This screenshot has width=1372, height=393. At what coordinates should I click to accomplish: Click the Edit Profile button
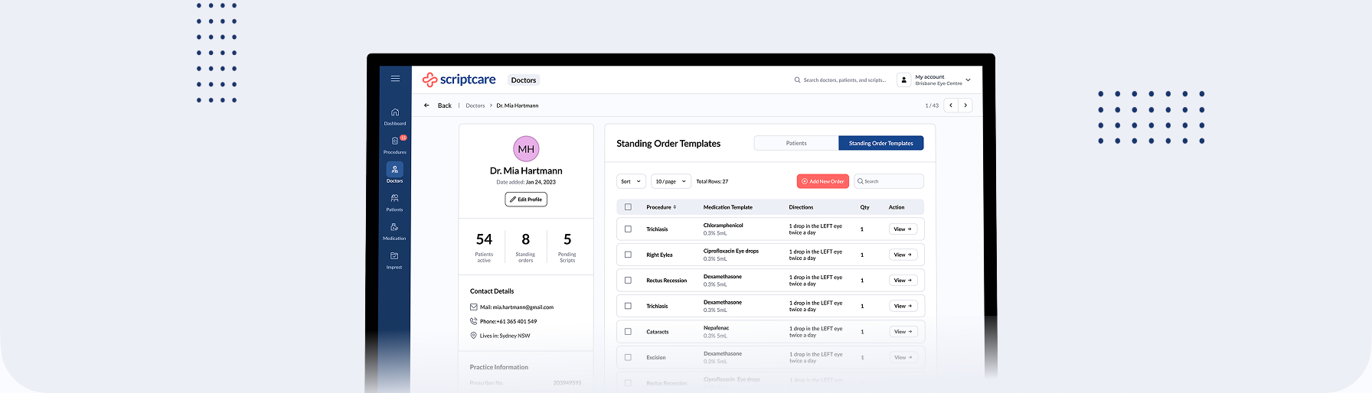pyautogui.click(x=526, y=200)
